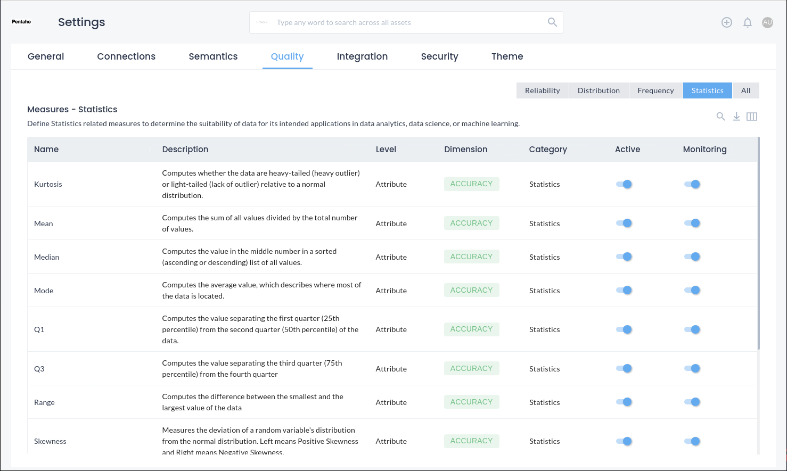Click the Pentaho logo
The width and height of the screenshot is (787, 471).
tap(21, 22)
